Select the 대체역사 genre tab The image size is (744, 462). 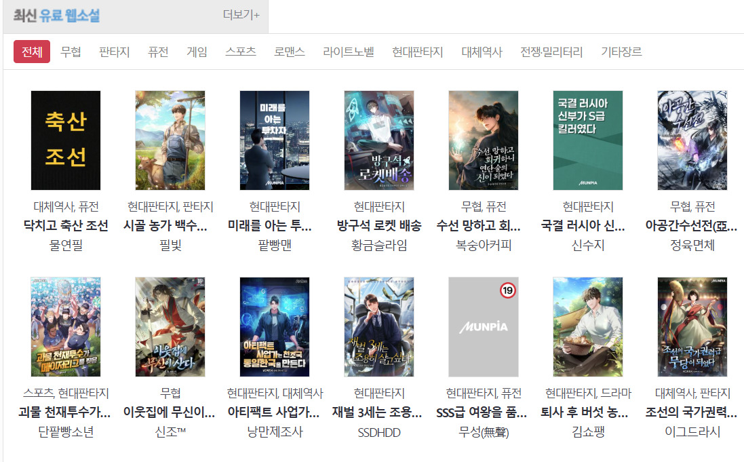pyautogui.click(x=482, y=52)
